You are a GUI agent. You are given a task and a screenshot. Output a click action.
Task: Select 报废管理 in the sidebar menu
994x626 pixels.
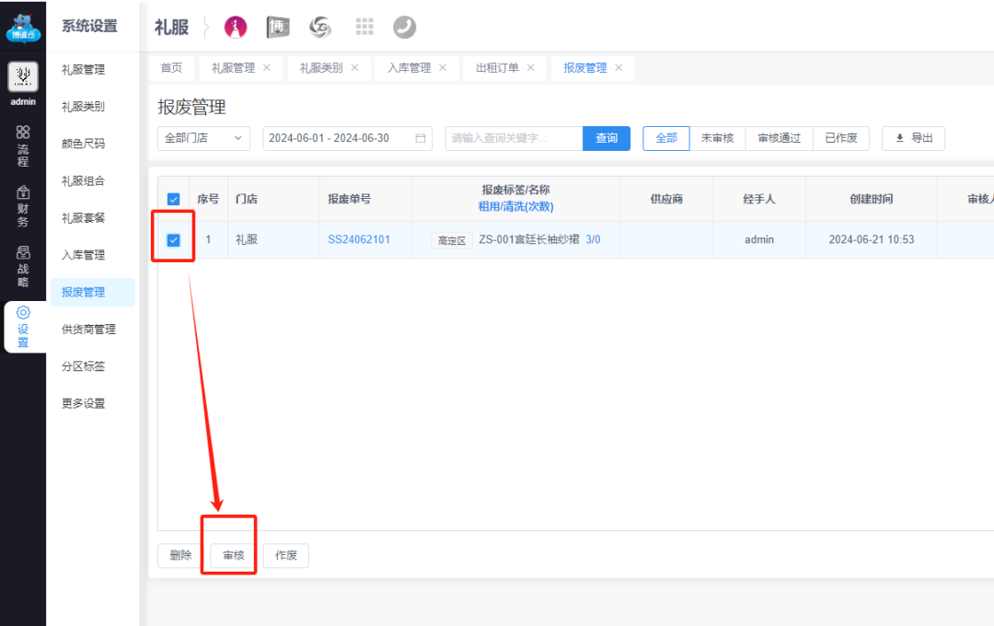click(93, 293)
